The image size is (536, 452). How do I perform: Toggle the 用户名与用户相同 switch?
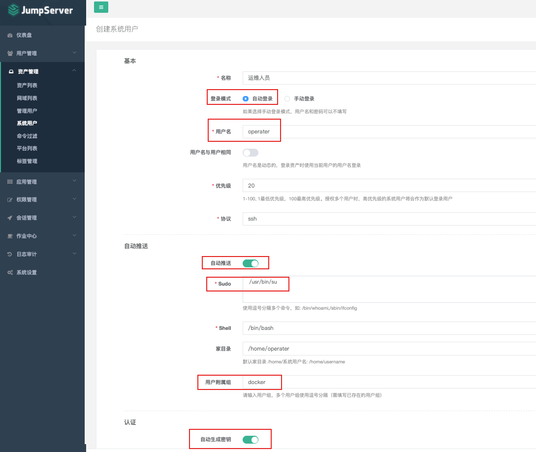pos(251,153)
